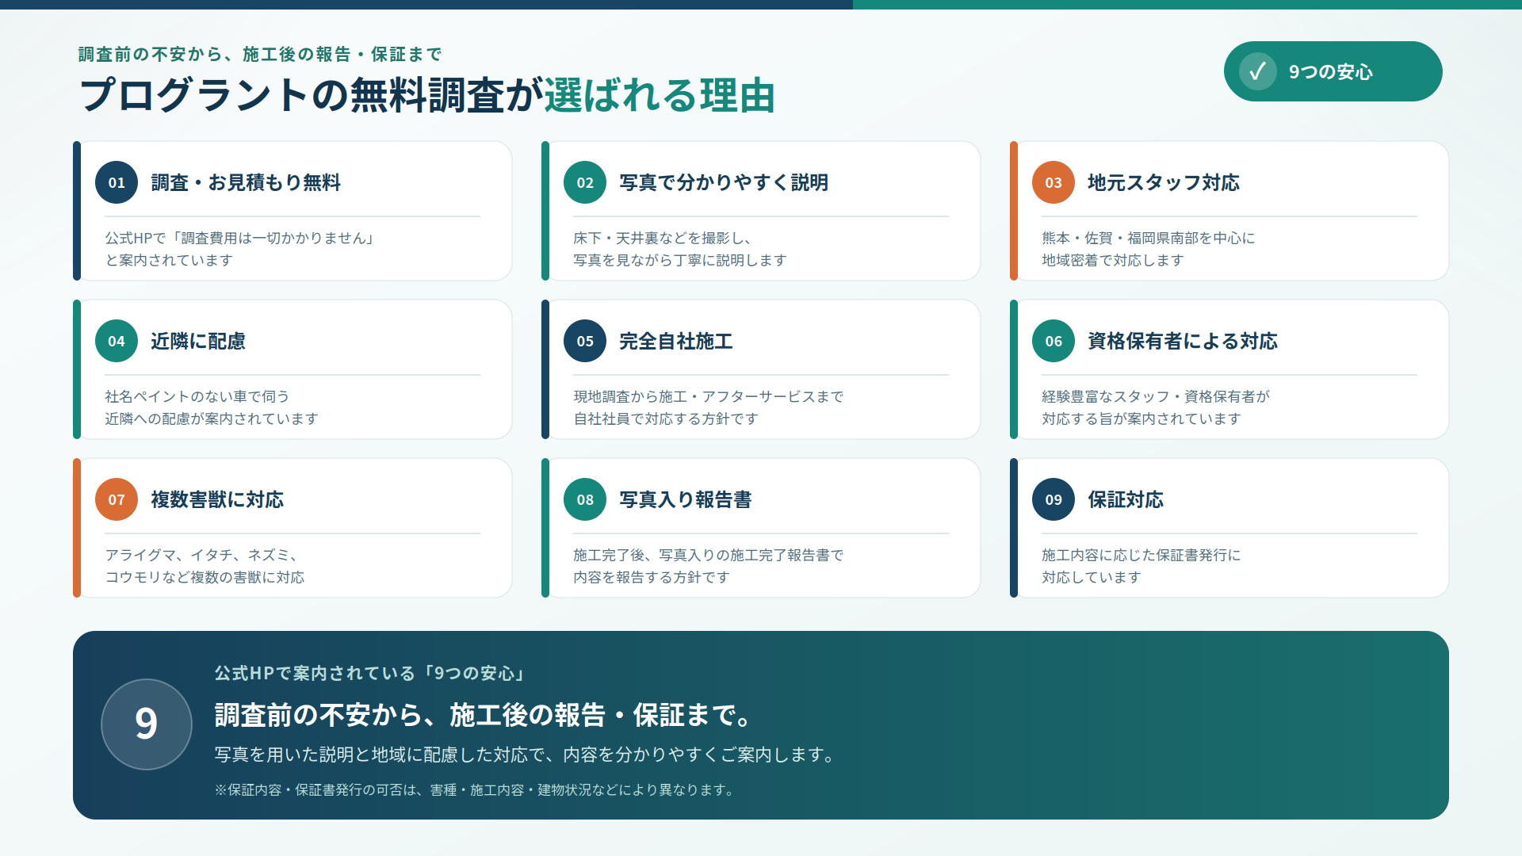Click text 自社社員で対応する方針です
This screenshot has width=1522, height=856.
pyautogui.click(x=666, y=418)
